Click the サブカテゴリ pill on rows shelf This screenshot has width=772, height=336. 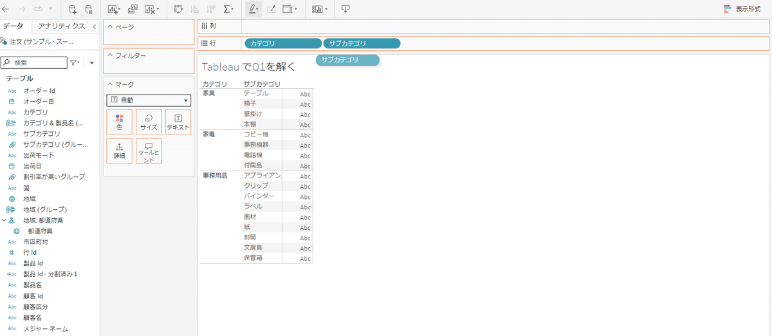pos(362,44)
